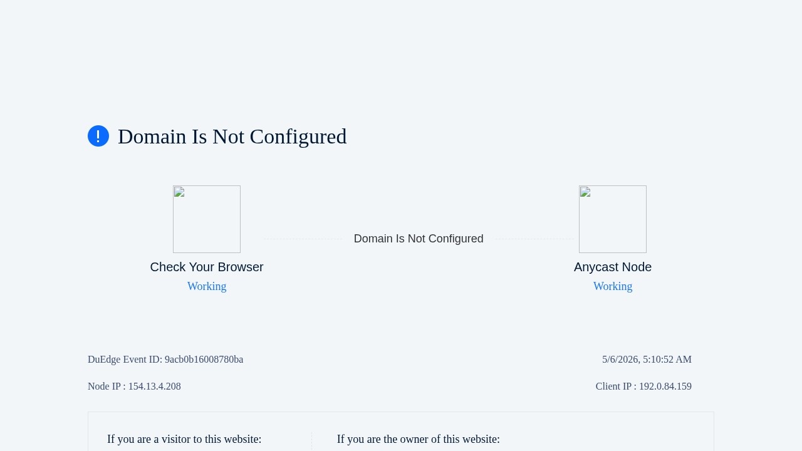Viewport: 802px width, 451px height.
Task: Click the Client IP address line
Action: [x=643, y=386]
